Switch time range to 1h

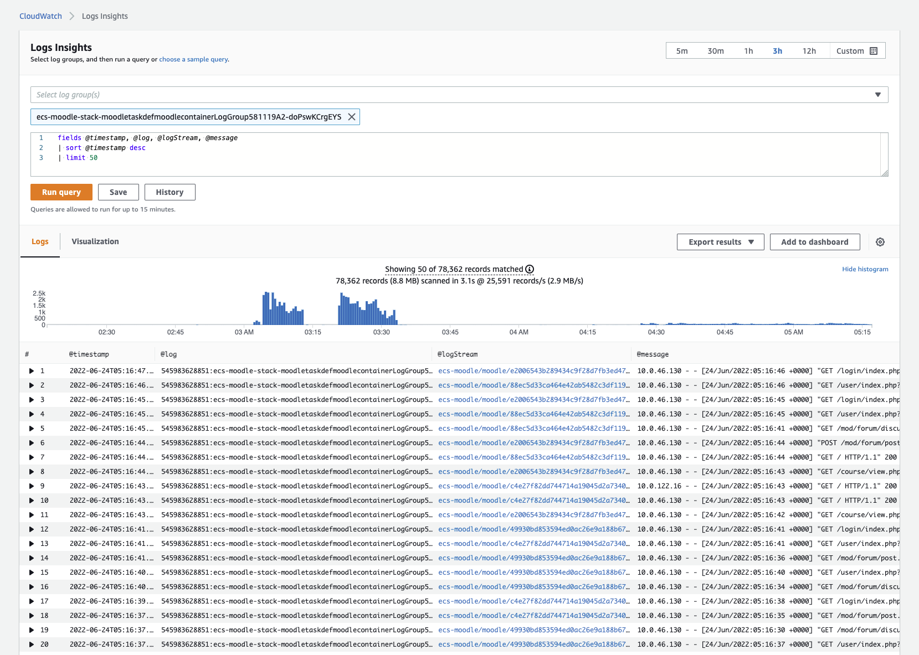point(748,51)
